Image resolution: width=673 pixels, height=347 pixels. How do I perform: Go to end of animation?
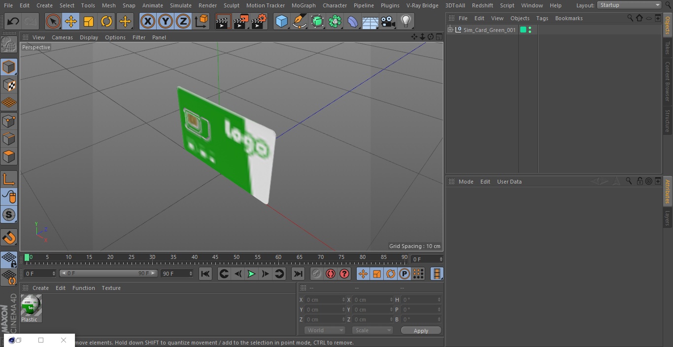[298, 274]
